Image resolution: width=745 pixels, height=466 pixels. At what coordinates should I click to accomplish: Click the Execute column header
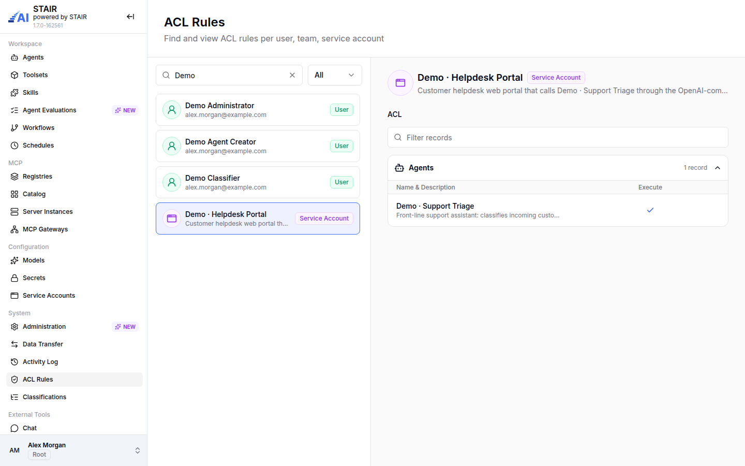tap(650, 187)
